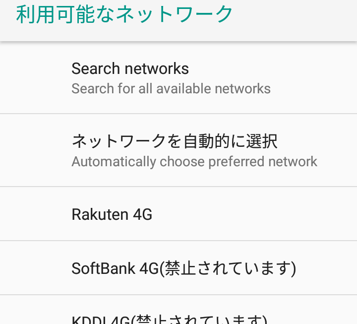The width and height of the screenshot is (357, 324).
Task: Connect to Rakuten 4G carrier
Action: (178, 214)
